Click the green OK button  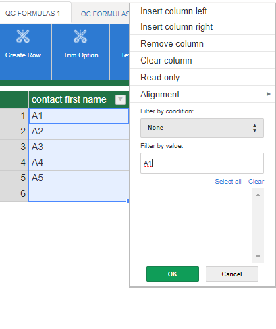173,274
